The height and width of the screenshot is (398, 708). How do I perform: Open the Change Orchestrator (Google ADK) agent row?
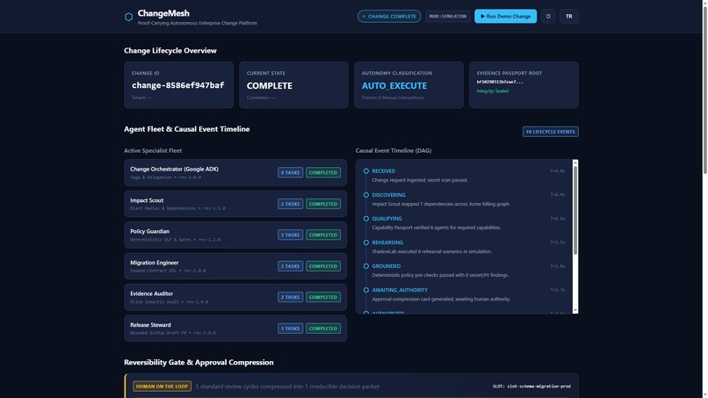tap(235, 172)
